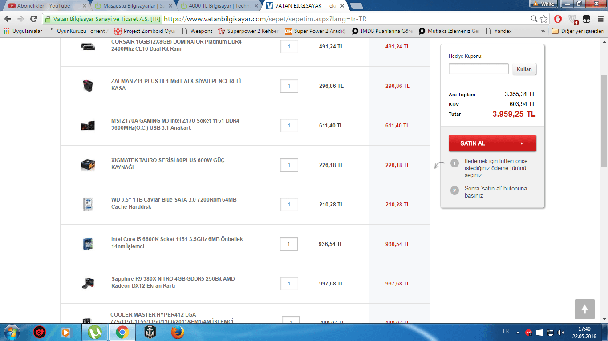
Task: Edit quantity for MSI Z170A motherboard
Action: 289,126
